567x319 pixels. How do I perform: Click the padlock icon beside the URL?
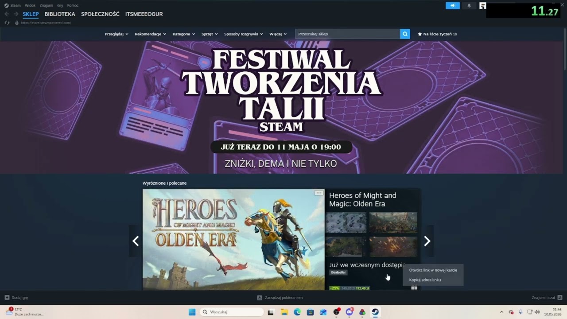(x=17, y=23)
